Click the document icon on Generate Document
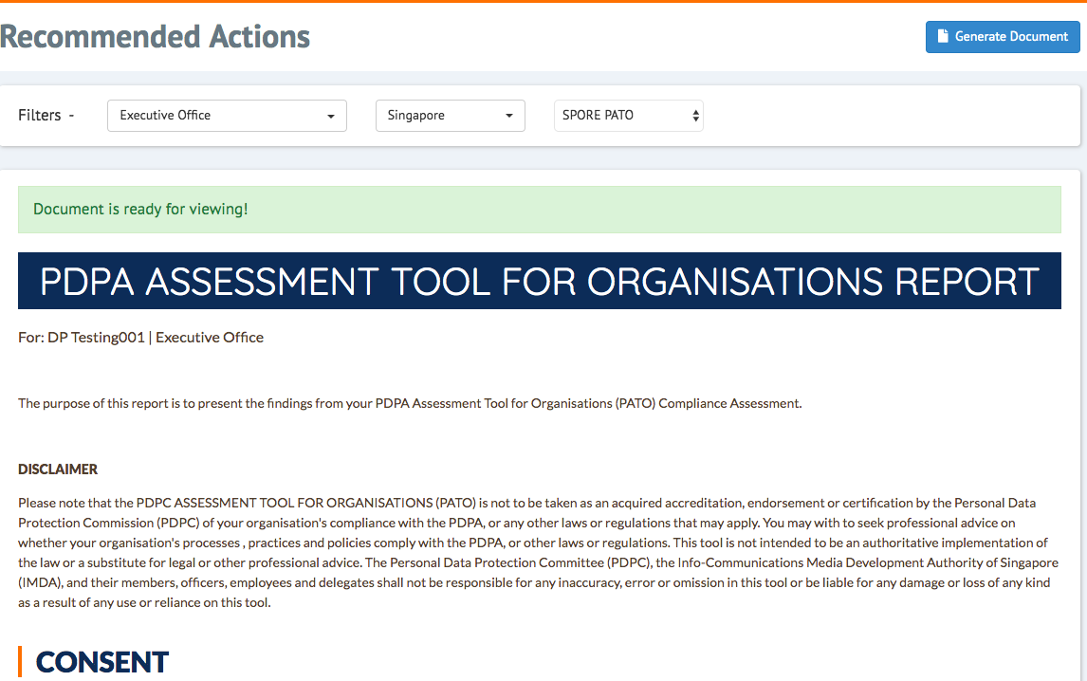The image size is (1087, 681). tap(942, 36)
